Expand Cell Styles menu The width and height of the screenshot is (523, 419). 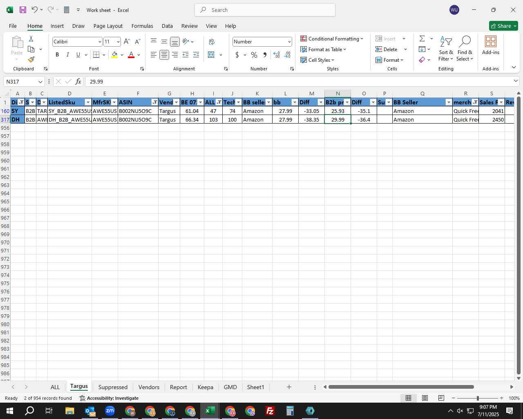pos(317,60)
